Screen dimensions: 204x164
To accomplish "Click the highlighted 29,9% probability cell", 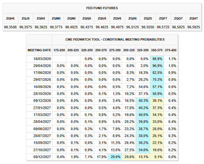I will 115,157.
